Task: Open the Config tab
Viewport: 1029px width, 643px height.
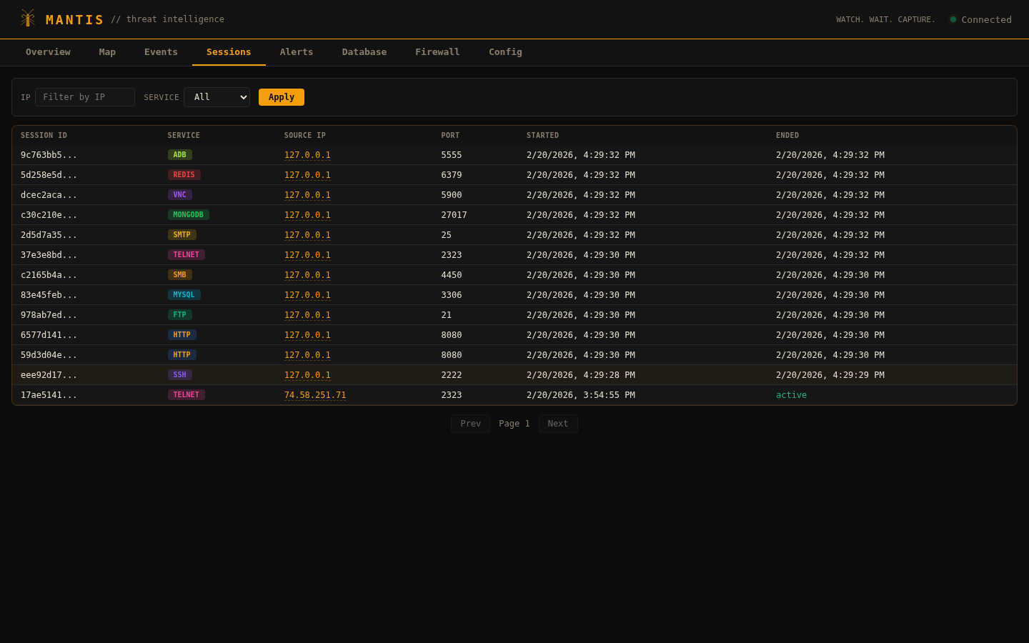Action: pos(505,52)
